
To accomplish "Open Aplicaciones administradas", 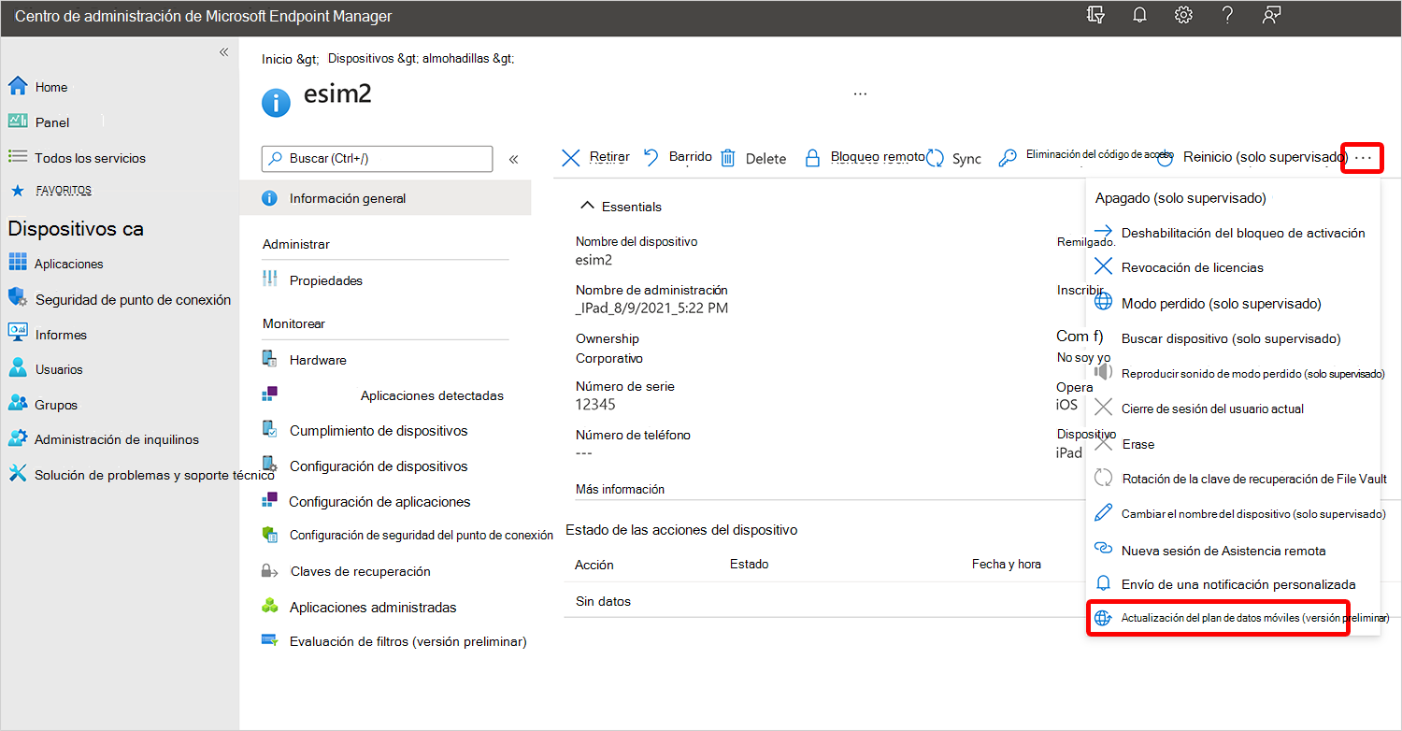I will point(373,608).
